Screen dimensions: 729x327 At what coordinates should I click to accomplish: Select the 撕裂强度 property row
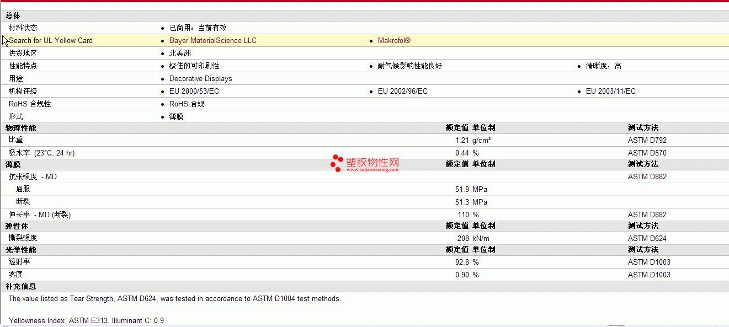364,238
